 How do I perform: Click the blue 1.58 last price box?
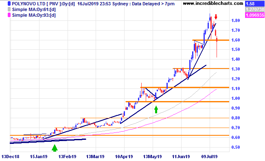(x=255, y=4)
